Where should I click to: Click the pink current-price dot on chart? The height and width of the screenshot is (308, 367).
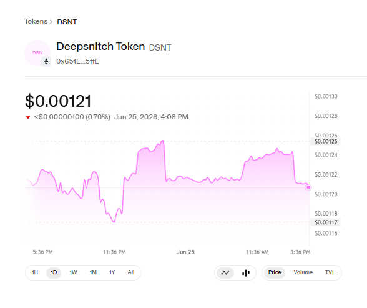pos(308,187)
